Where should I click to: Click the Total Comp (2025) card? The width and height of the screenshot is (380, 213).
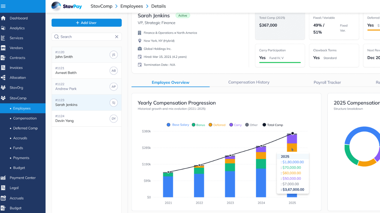click(x=280, y=26)
